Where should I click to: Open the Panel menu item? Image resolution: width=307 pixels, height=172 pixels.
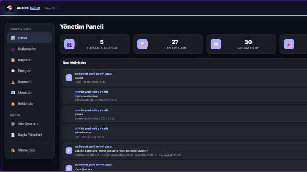click(29, 38)
